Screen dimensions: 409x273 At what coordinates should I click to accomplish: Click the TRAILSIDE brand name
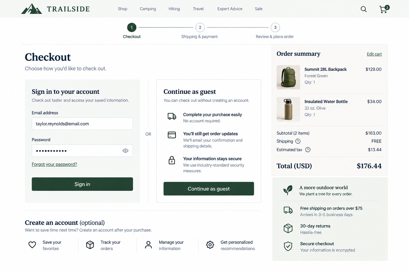pyautogui.click(x=68, y=9)
